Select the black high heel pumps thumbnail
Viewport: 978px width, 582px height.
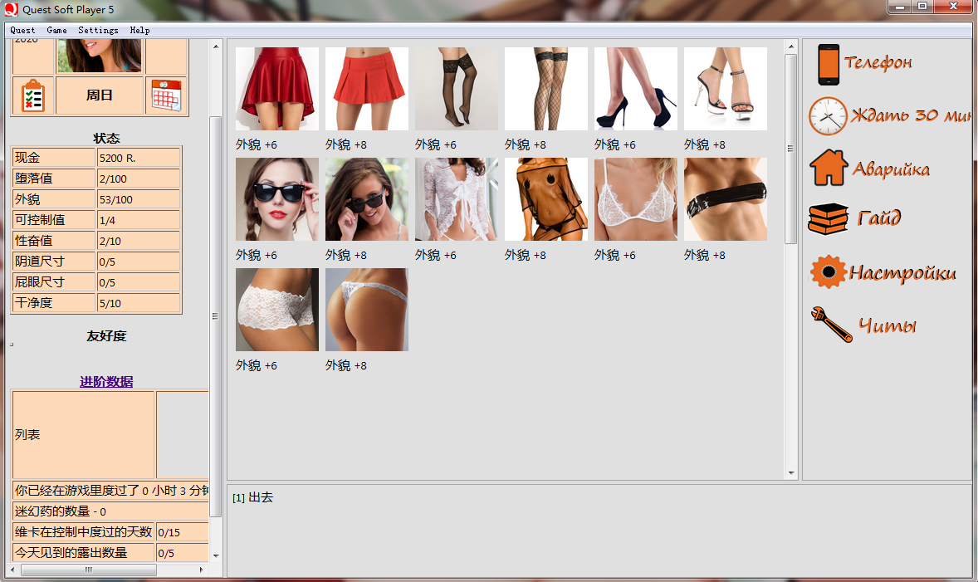[636, 89]
